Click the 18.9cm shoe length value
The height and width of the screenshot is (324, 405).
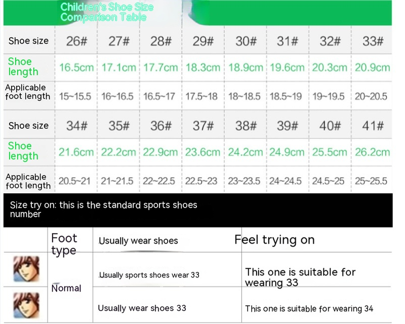click(x=246, y=67)
